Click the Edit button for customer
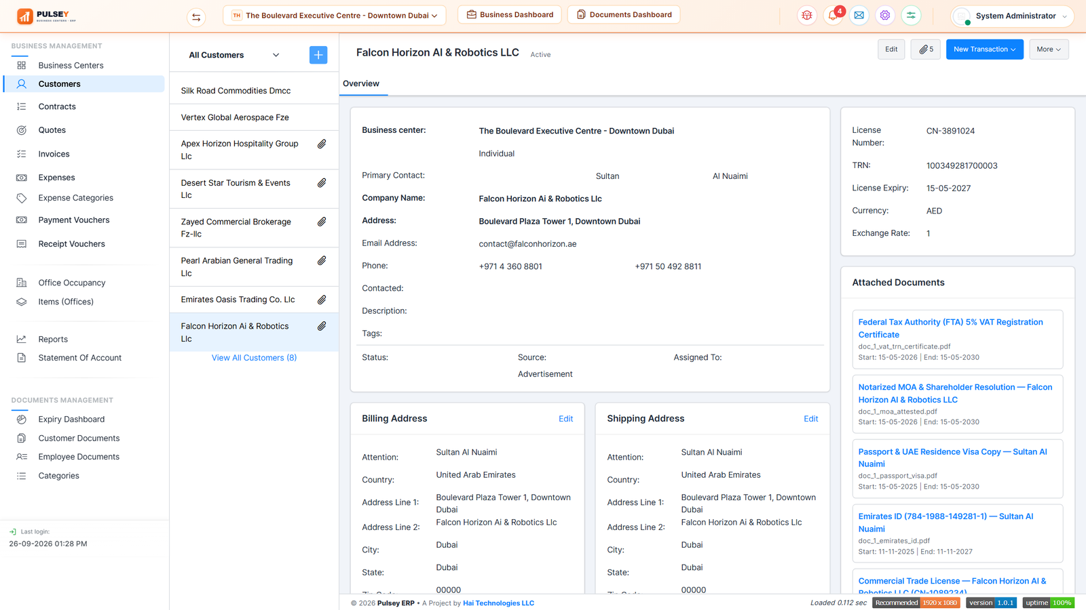The height and width of the screenshot is (610, 1086). [891, 49]
